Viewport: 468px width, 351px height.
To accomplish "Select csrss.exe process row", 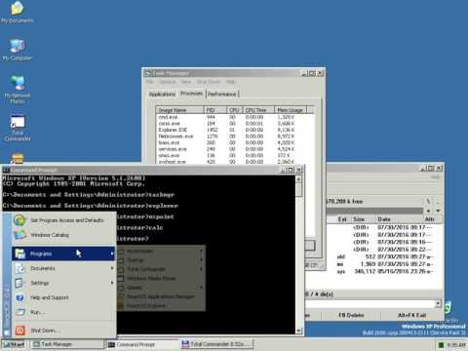I will tap(235, 124).
